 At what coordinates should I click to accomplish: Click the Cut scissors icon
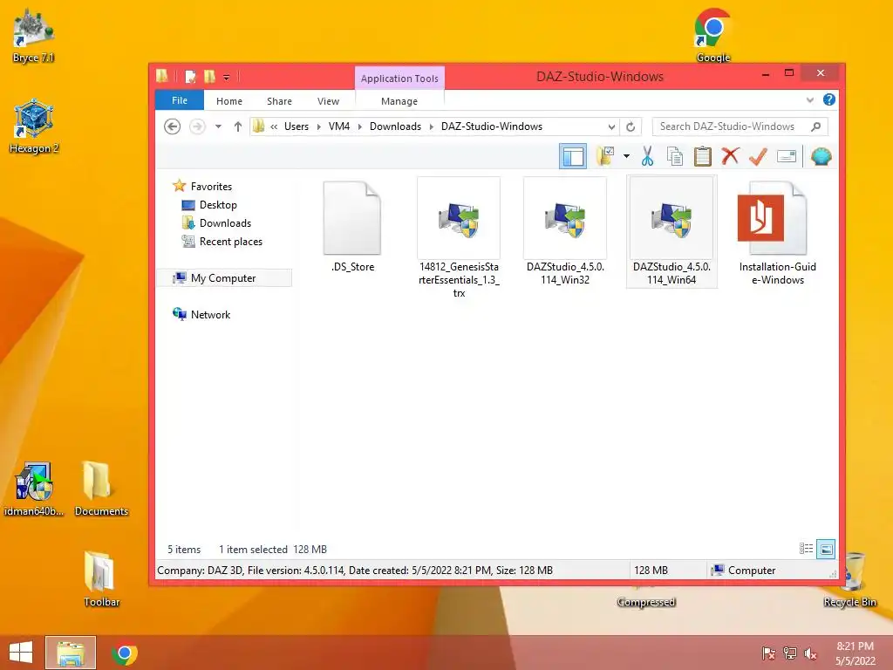[647, 156]
